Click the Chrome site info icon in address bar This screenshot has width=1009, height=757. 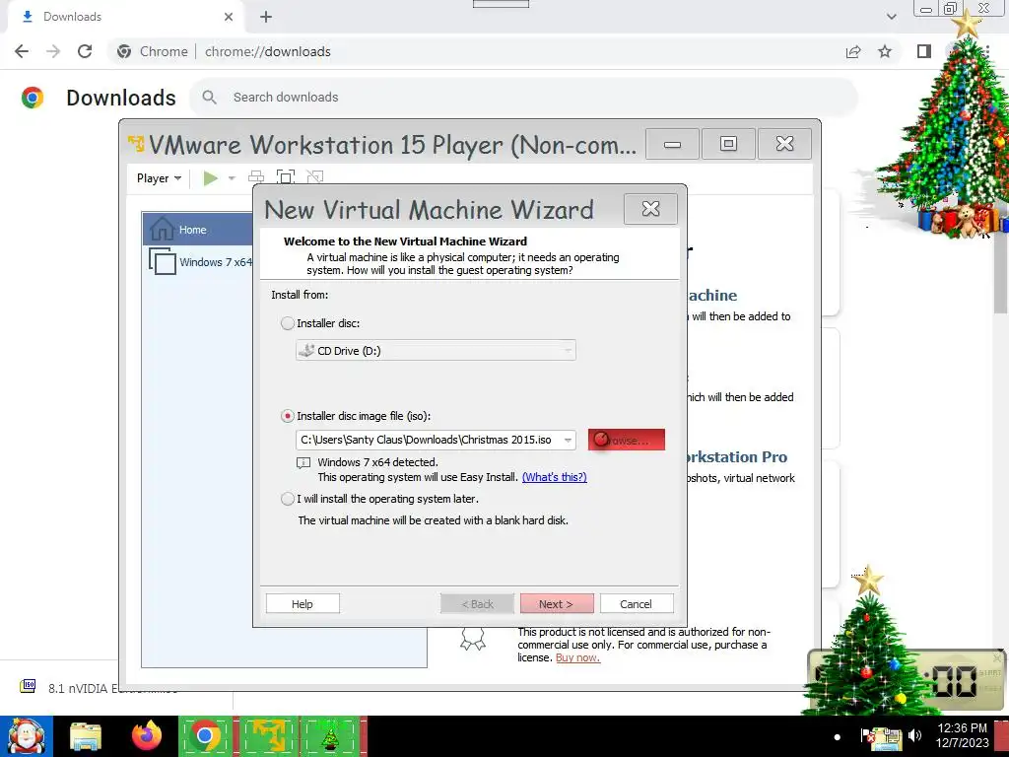point(125,51)
